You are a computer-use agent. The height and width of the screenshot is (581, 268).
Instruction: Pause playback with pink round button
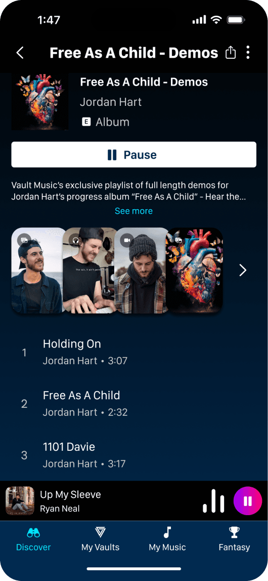tap(248, 501)
